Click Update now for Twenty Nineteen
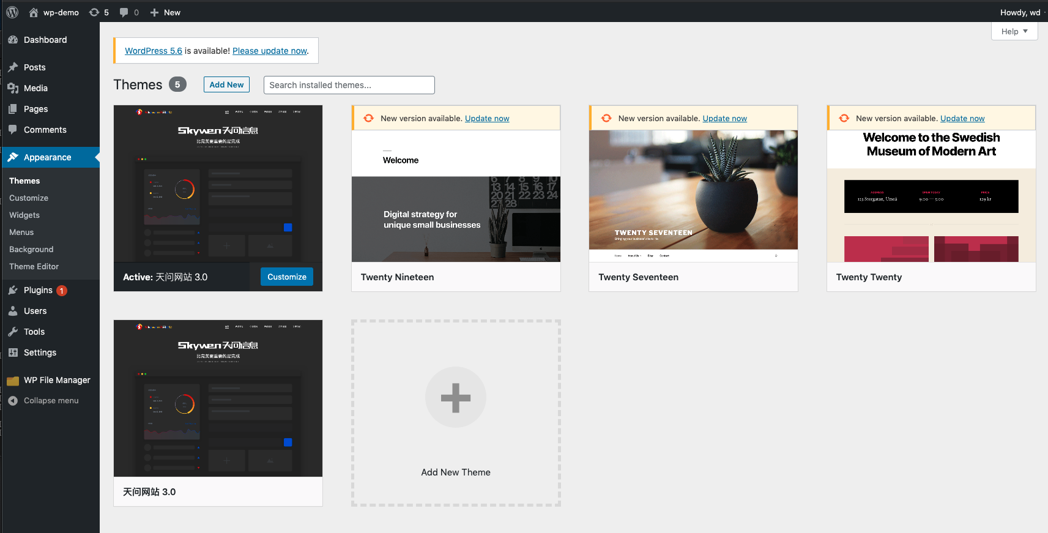The height and width of the screenshot is (533, 1048). (487, 118)
